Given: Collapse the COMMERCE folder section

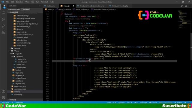Looking at the screenshot, I should (x=25, y=12).
